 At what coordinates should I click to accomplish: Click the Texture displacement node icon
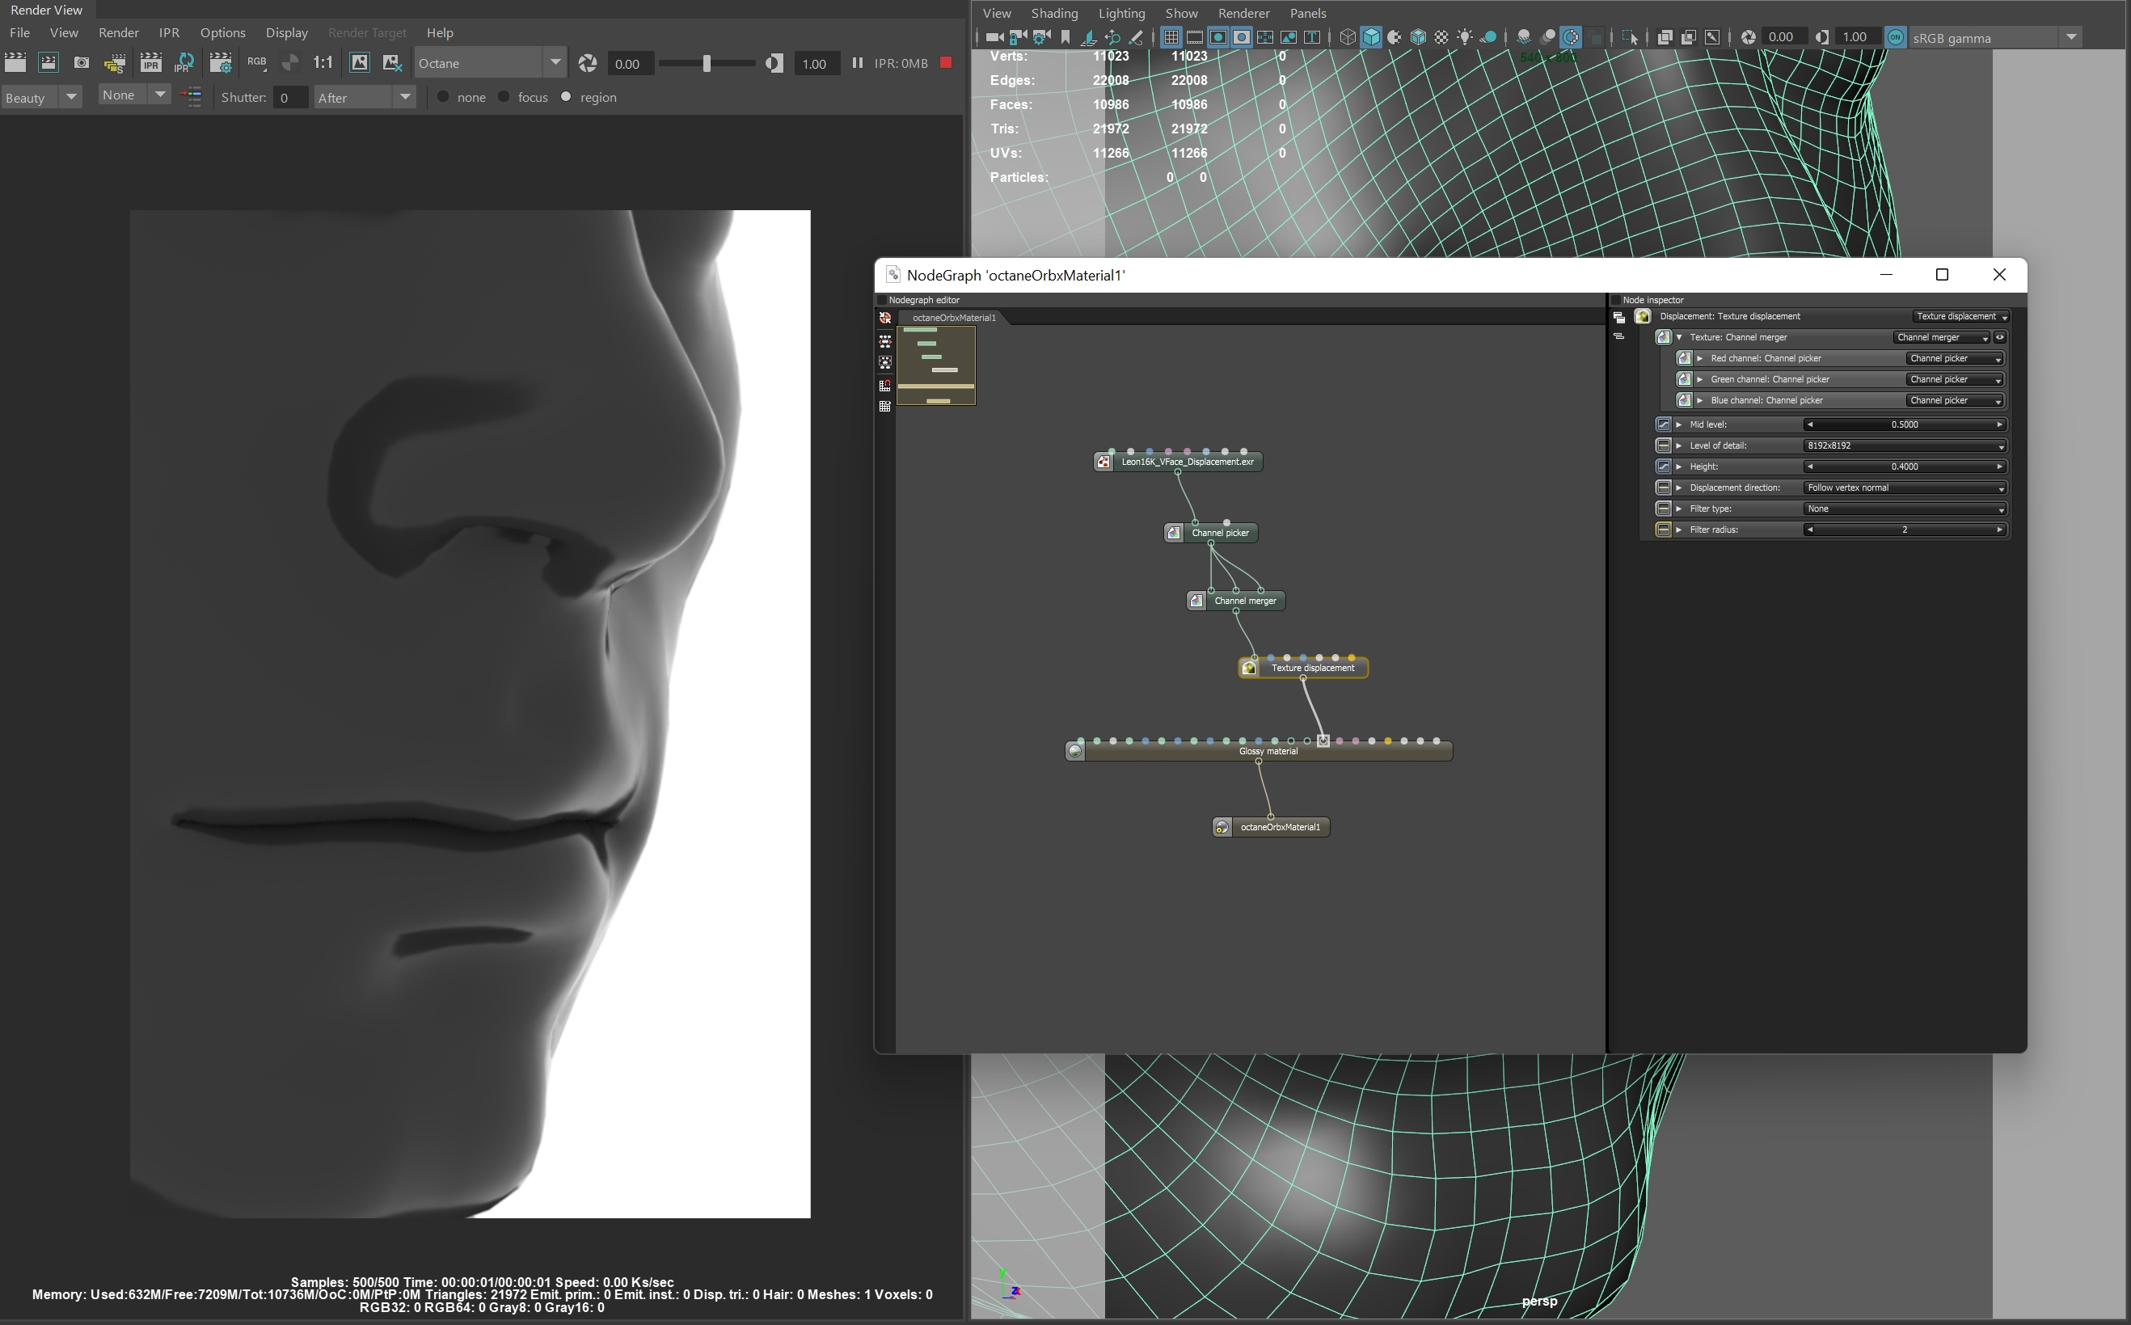tap(1250, 668)
